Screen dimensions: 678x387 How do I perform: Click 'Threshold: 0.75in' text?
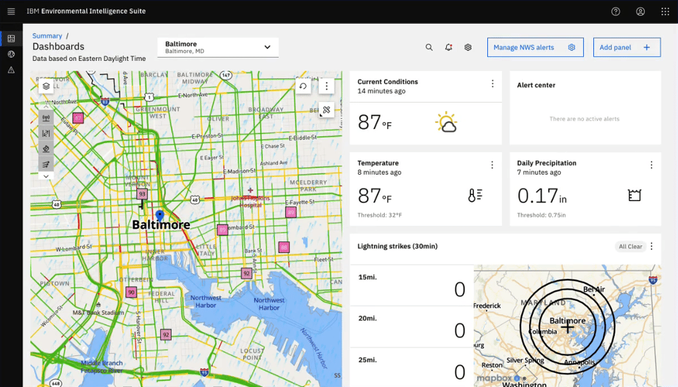tap(542, 215)
